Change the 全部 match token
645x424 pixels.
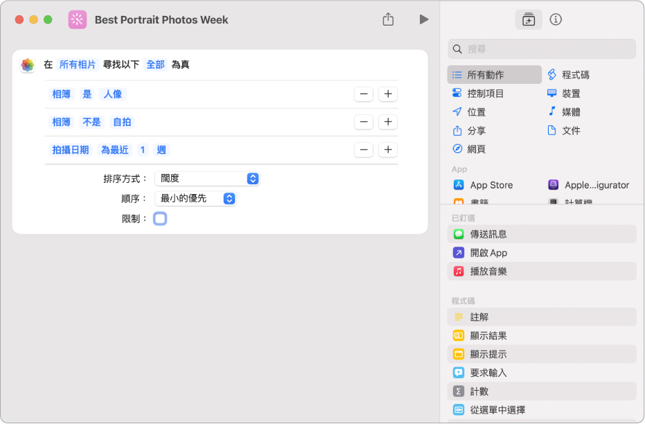pyautogui.click(x=155, y=64)
